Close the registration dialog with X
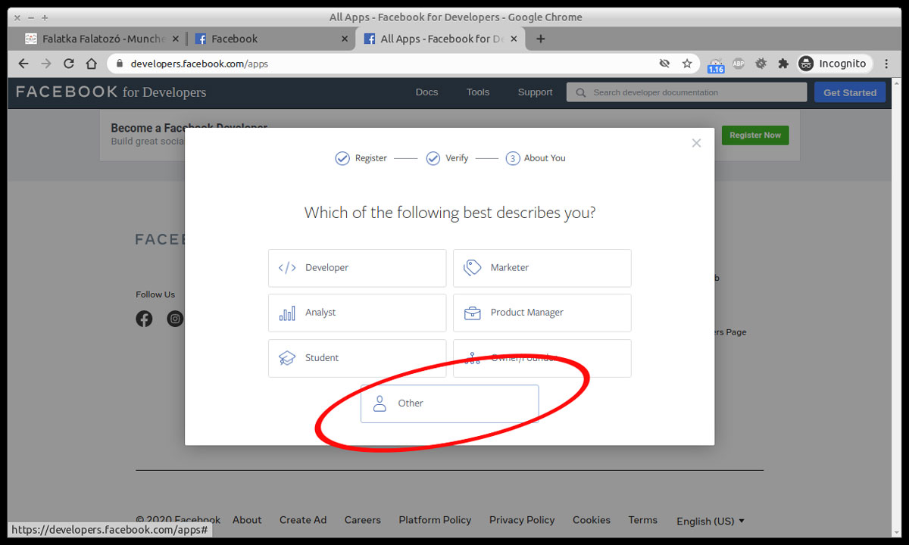This screenshot has width=909, height=545. tap(696, 143)
